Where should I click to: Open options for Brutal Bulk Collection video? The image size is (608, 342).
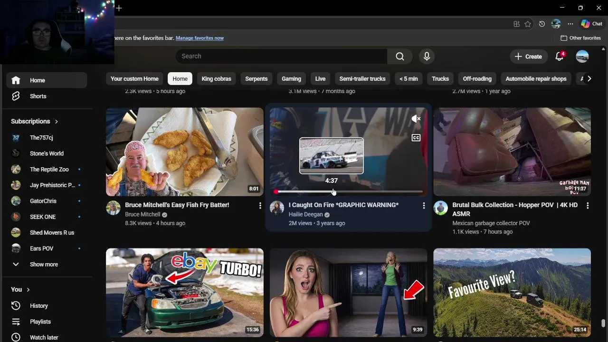pyautogui.click(x=588, y=206)
